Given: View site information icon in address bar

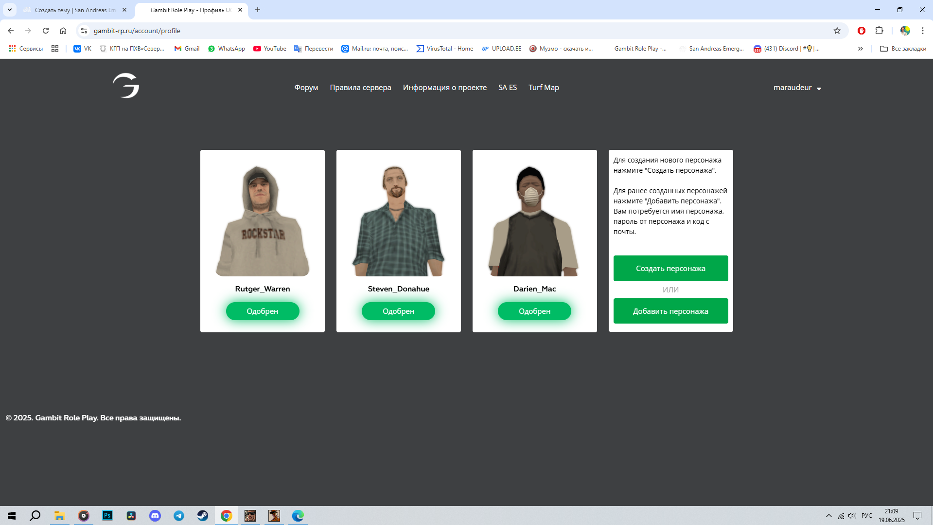Looking at the screenshot, I should (x=84, y=31).
